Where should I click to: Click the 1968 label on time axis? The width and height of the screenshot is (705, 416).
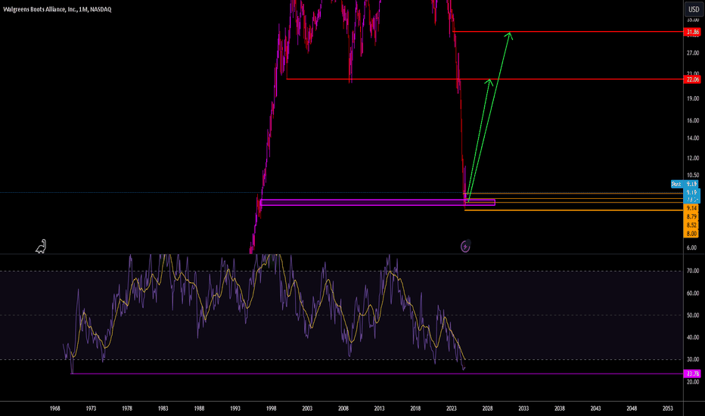tap(55, 408)
